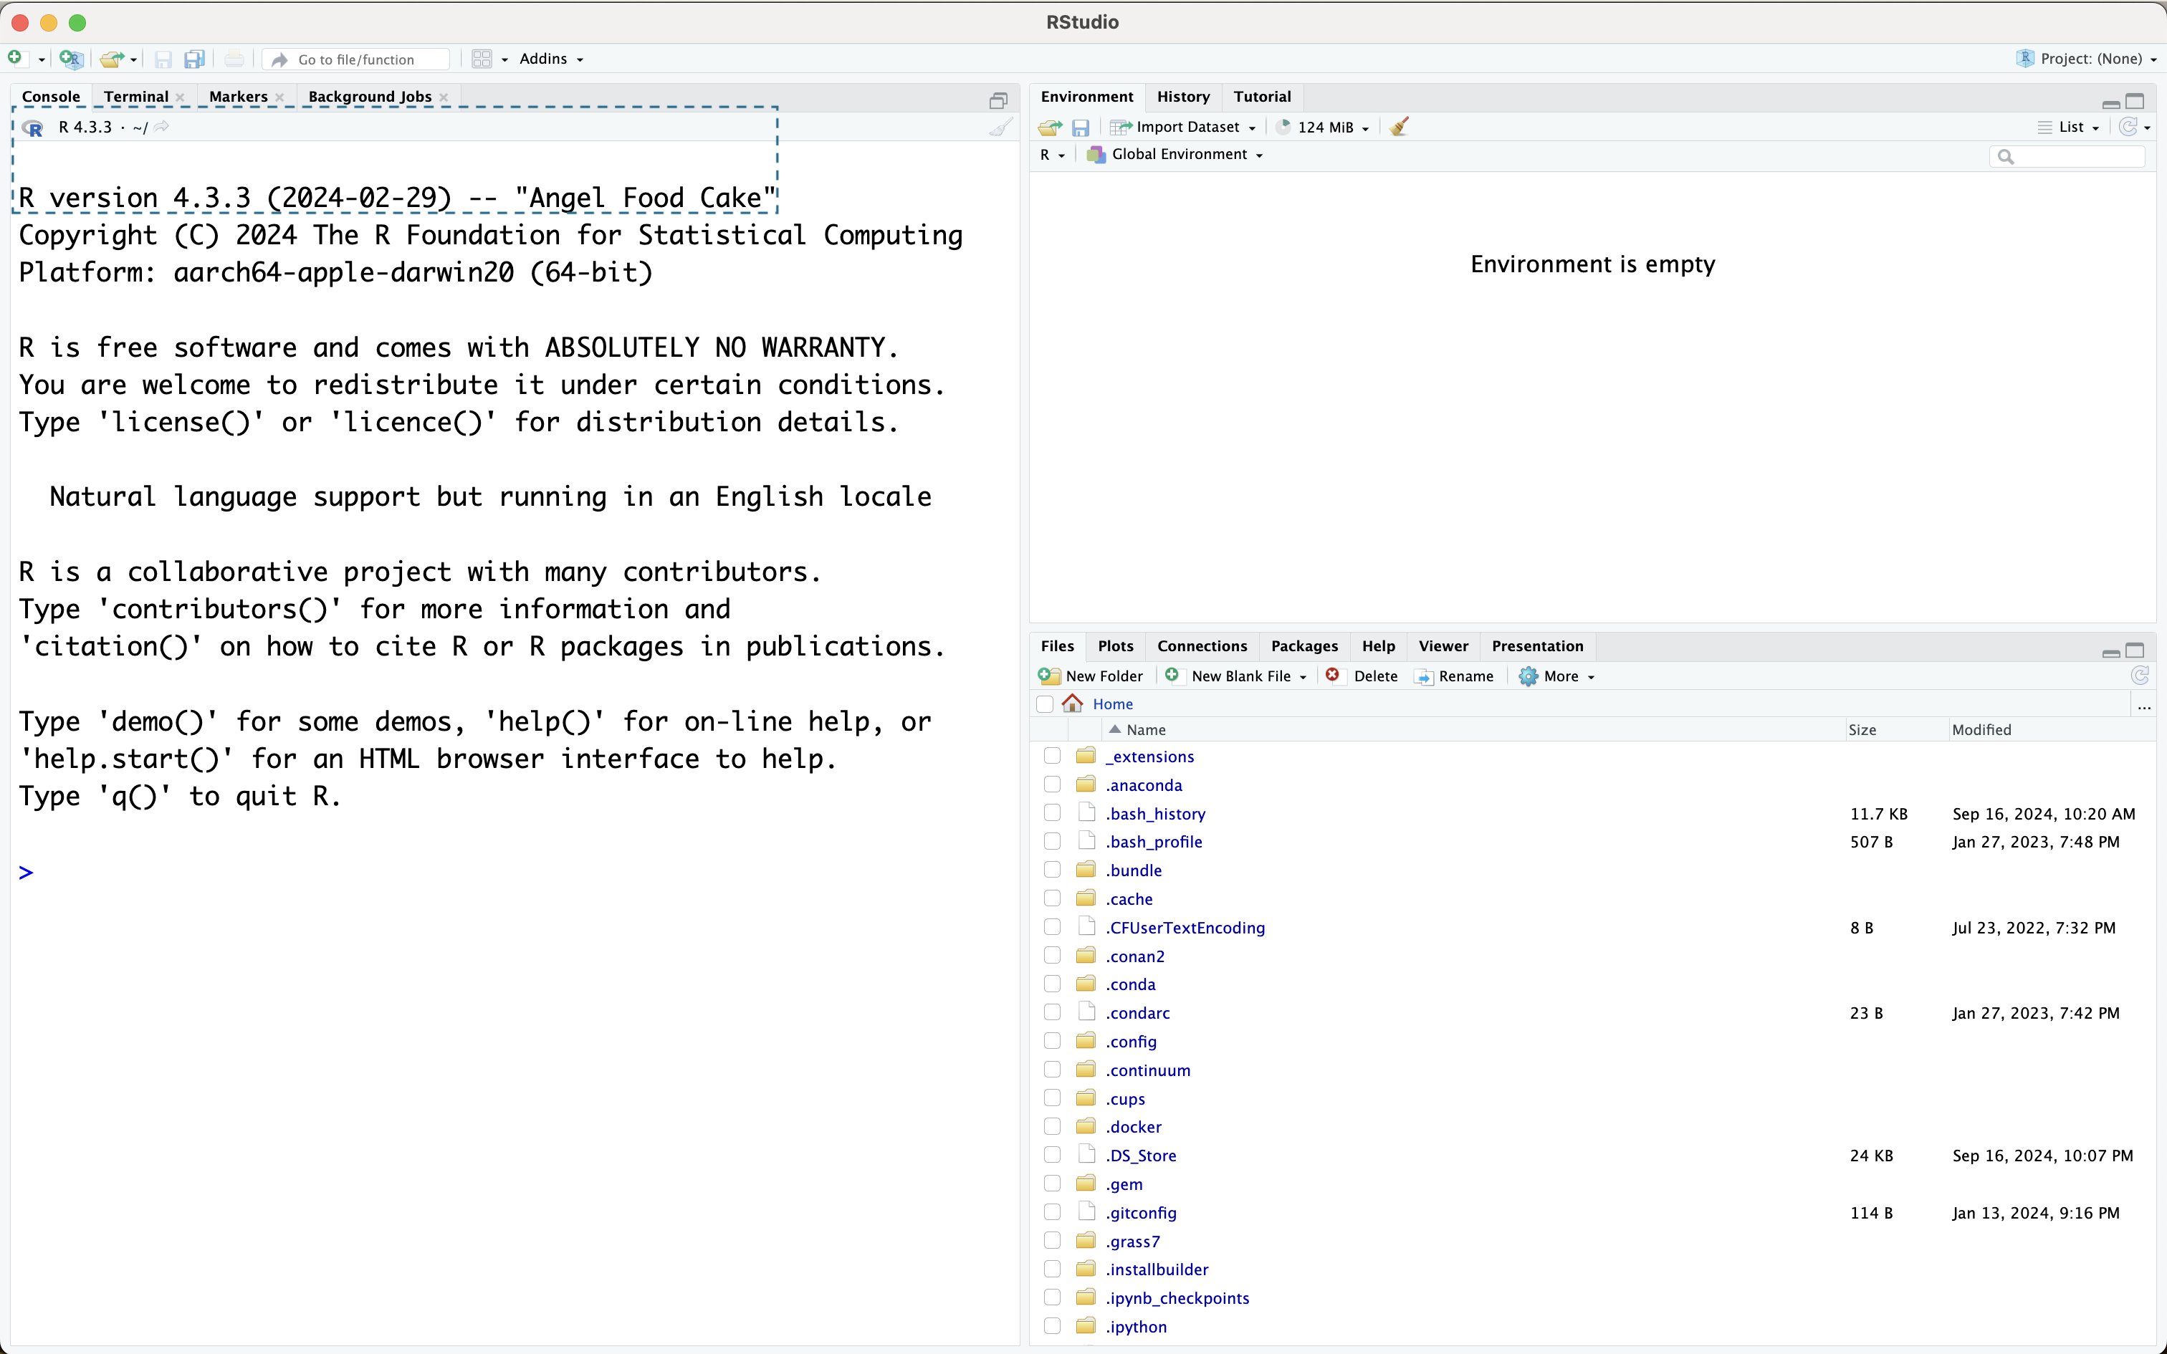The width and height of the screenshot is (2167, 1354).
Task: Click the More gear icon in Files
Action: tap(1528, 676)
